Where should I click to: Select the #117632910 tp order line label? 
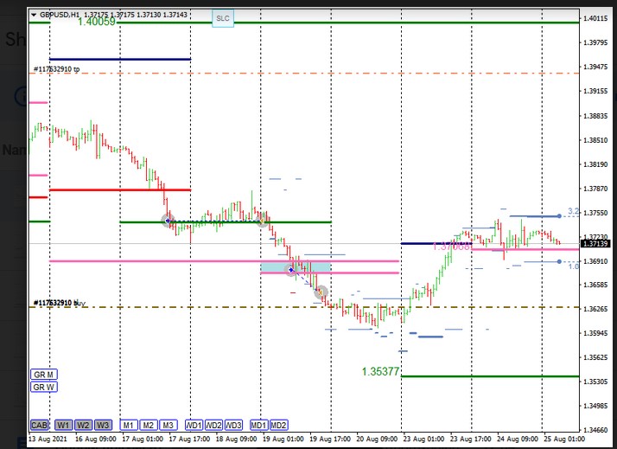coord(57,68)
